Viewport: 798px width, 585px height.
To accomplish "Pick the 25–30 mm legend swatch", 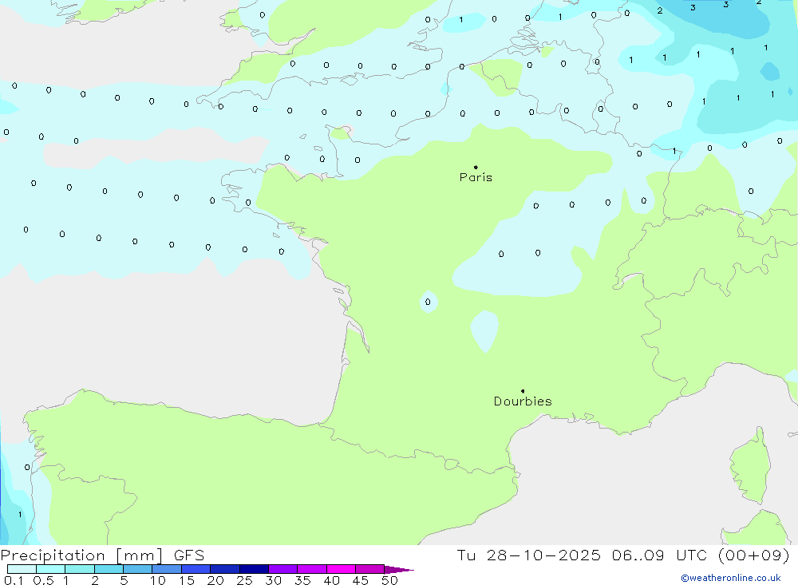I will coord(254,569).
